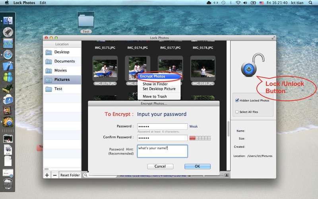The image size is (318, 199).
Task: Open Spotlight search in the menu bar
Action: pyautogui.click(x=310, y=3)
